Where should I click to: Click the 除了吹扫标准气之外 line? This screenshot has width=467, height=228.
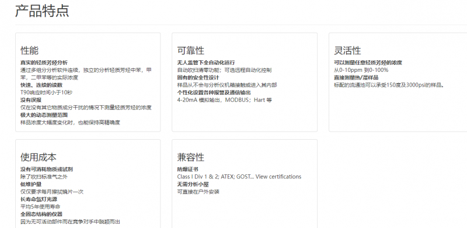44,177
